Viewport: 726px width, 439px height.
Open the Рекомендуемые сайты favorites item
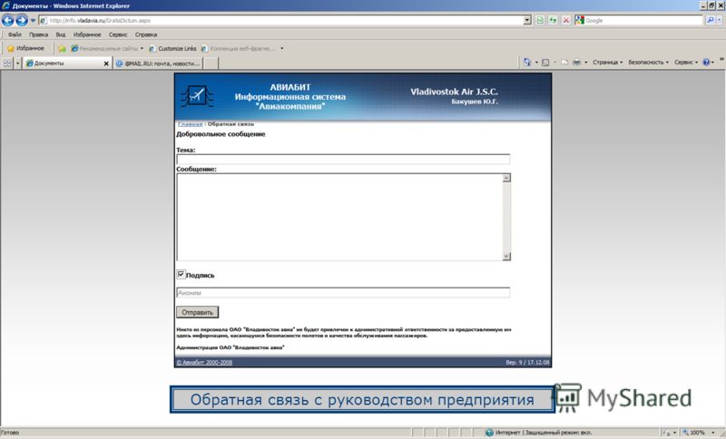coord(106,49)
